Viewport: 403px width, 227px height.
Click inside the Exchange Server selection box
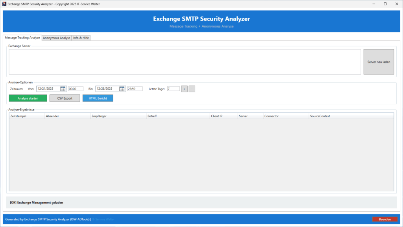click(x=185, y=62)
